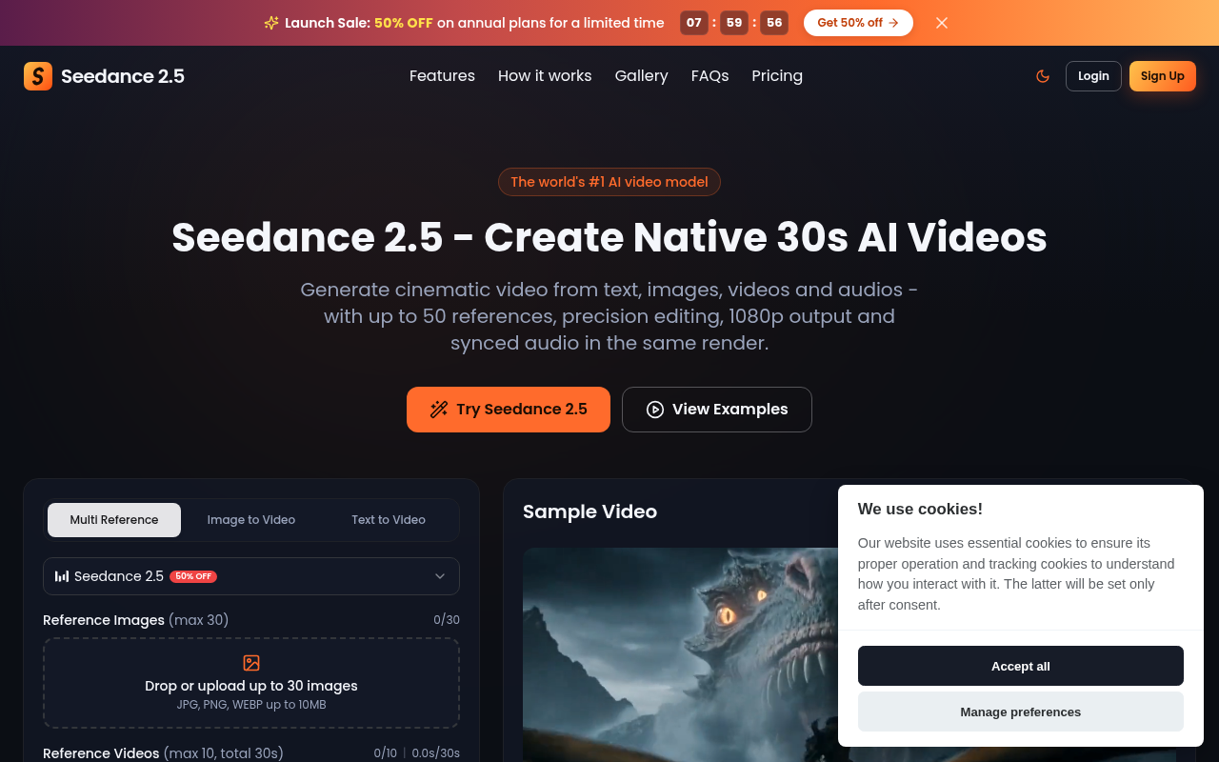The image size is (1219, 762).
Task: Dismiss the Launch Sale banner
Action: pyautogui.click(x=942, y=23)
